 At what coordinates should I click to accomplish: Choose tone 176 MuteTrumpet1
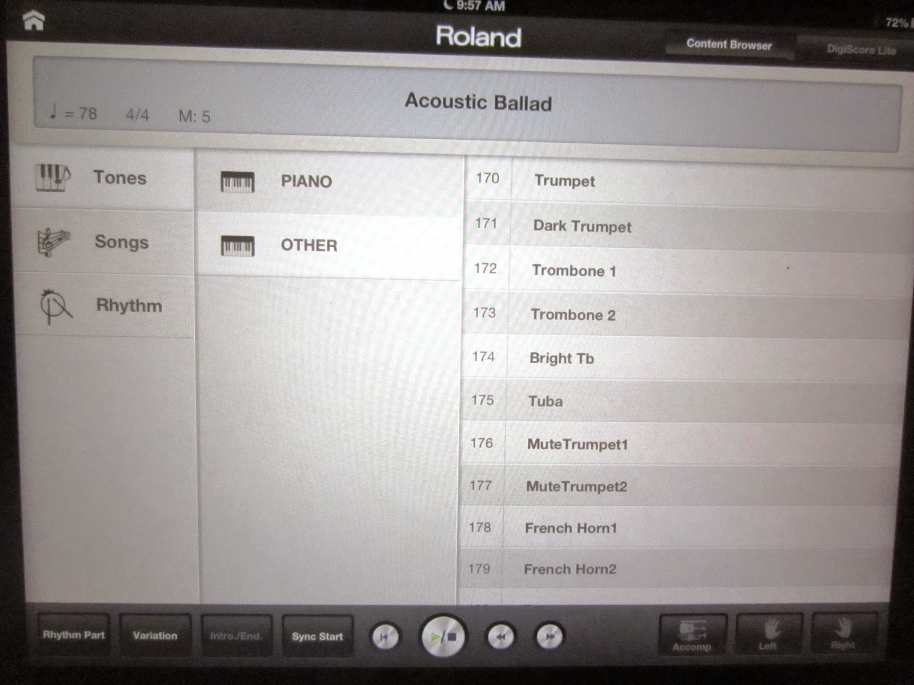[x=679, y=444]
